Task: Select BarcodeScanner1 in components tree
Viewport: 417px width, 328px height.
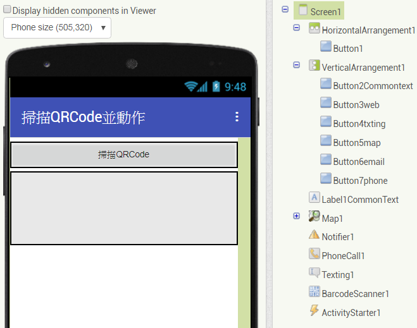Action: 355,294
